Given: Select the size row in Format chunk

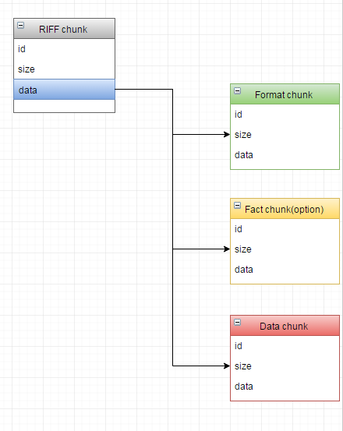Looking at the screenshot, I should point(285,135).
